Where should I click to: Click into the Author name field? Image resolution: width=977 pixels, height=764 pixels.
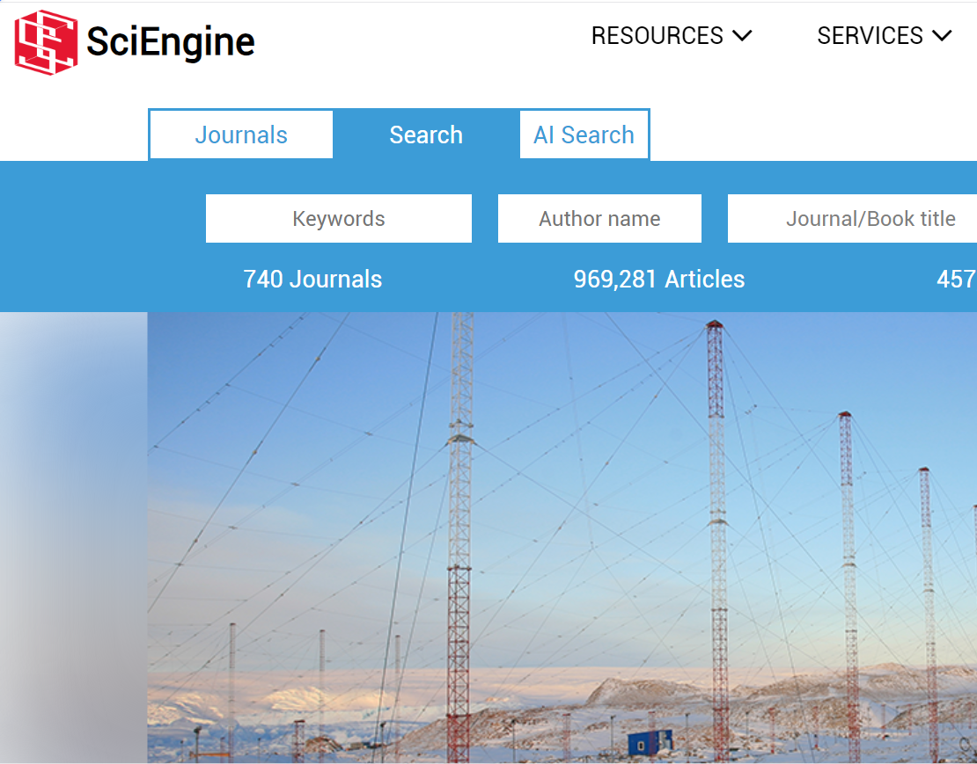coord(599,219)
